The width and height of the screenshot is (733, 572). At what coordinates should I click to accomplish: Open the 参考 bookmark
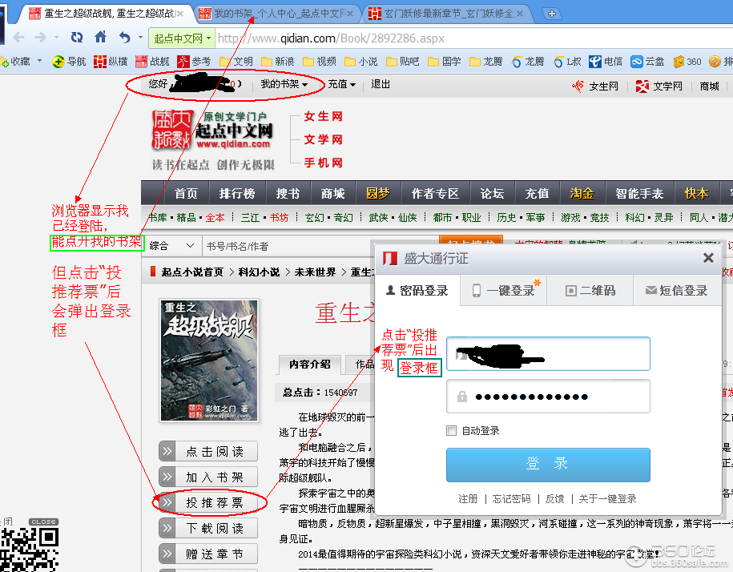click(194, 61)
